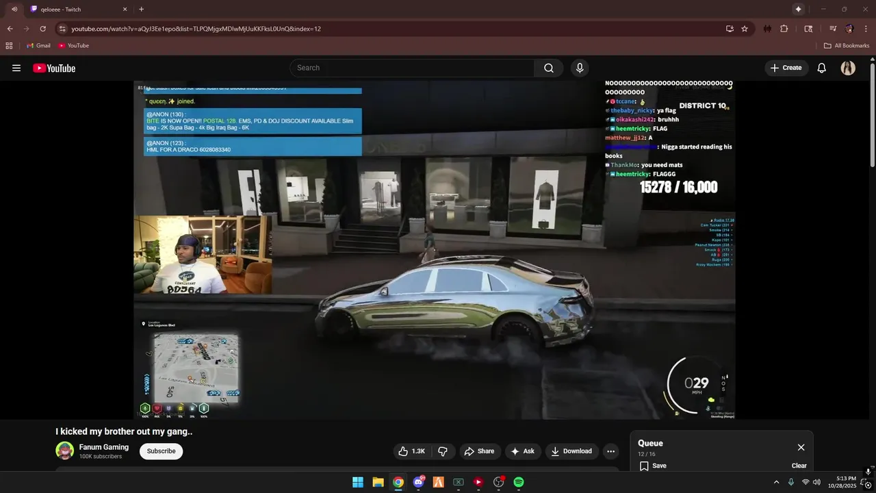The width and height of the screenshot is (876, 493).
Task: Click the Gemini sparkle button in the tab strip
Action: tap(798, 9)
